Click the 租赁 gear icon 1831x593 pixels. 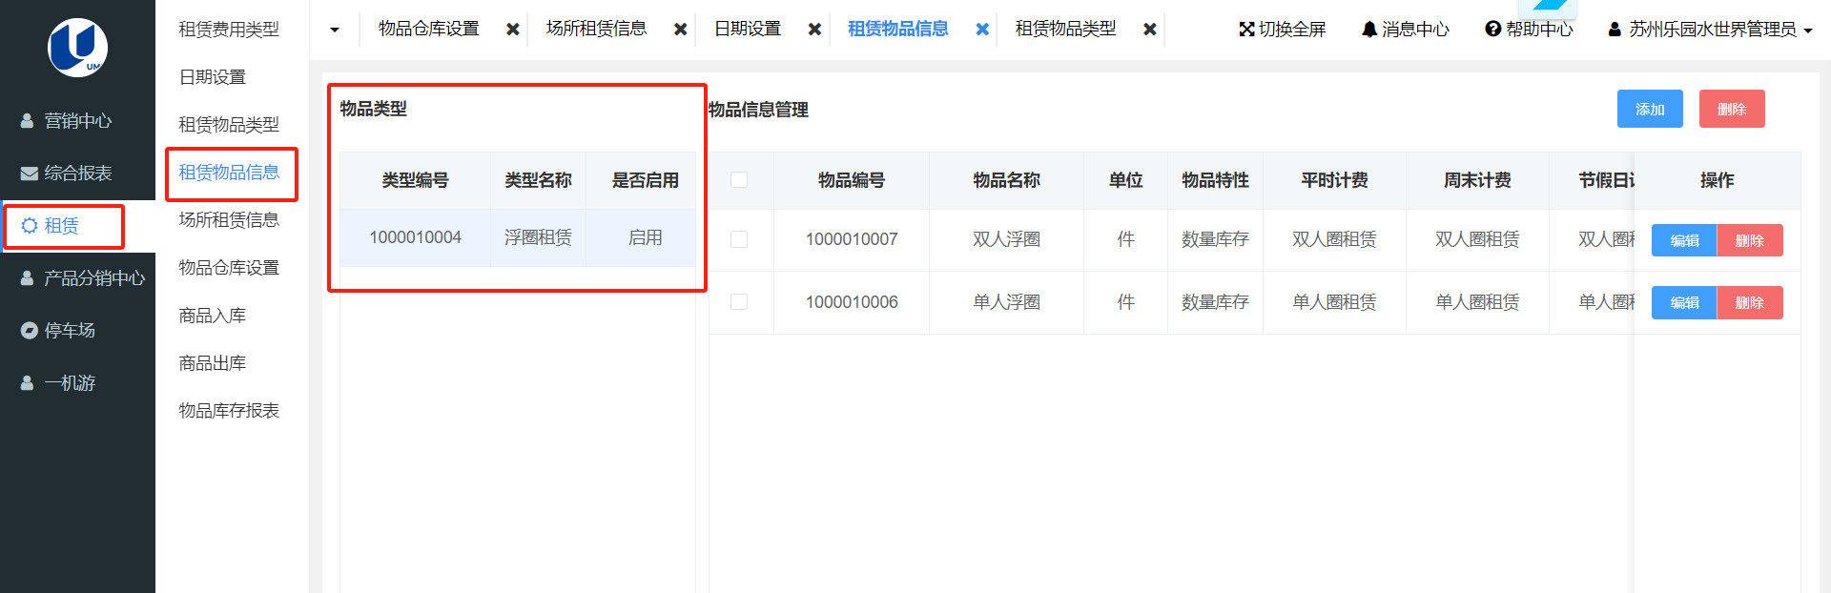pos(30,226)
